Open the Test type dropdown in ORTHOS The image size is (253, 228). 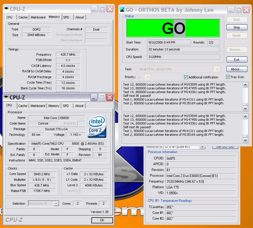[x=217, y=69]
